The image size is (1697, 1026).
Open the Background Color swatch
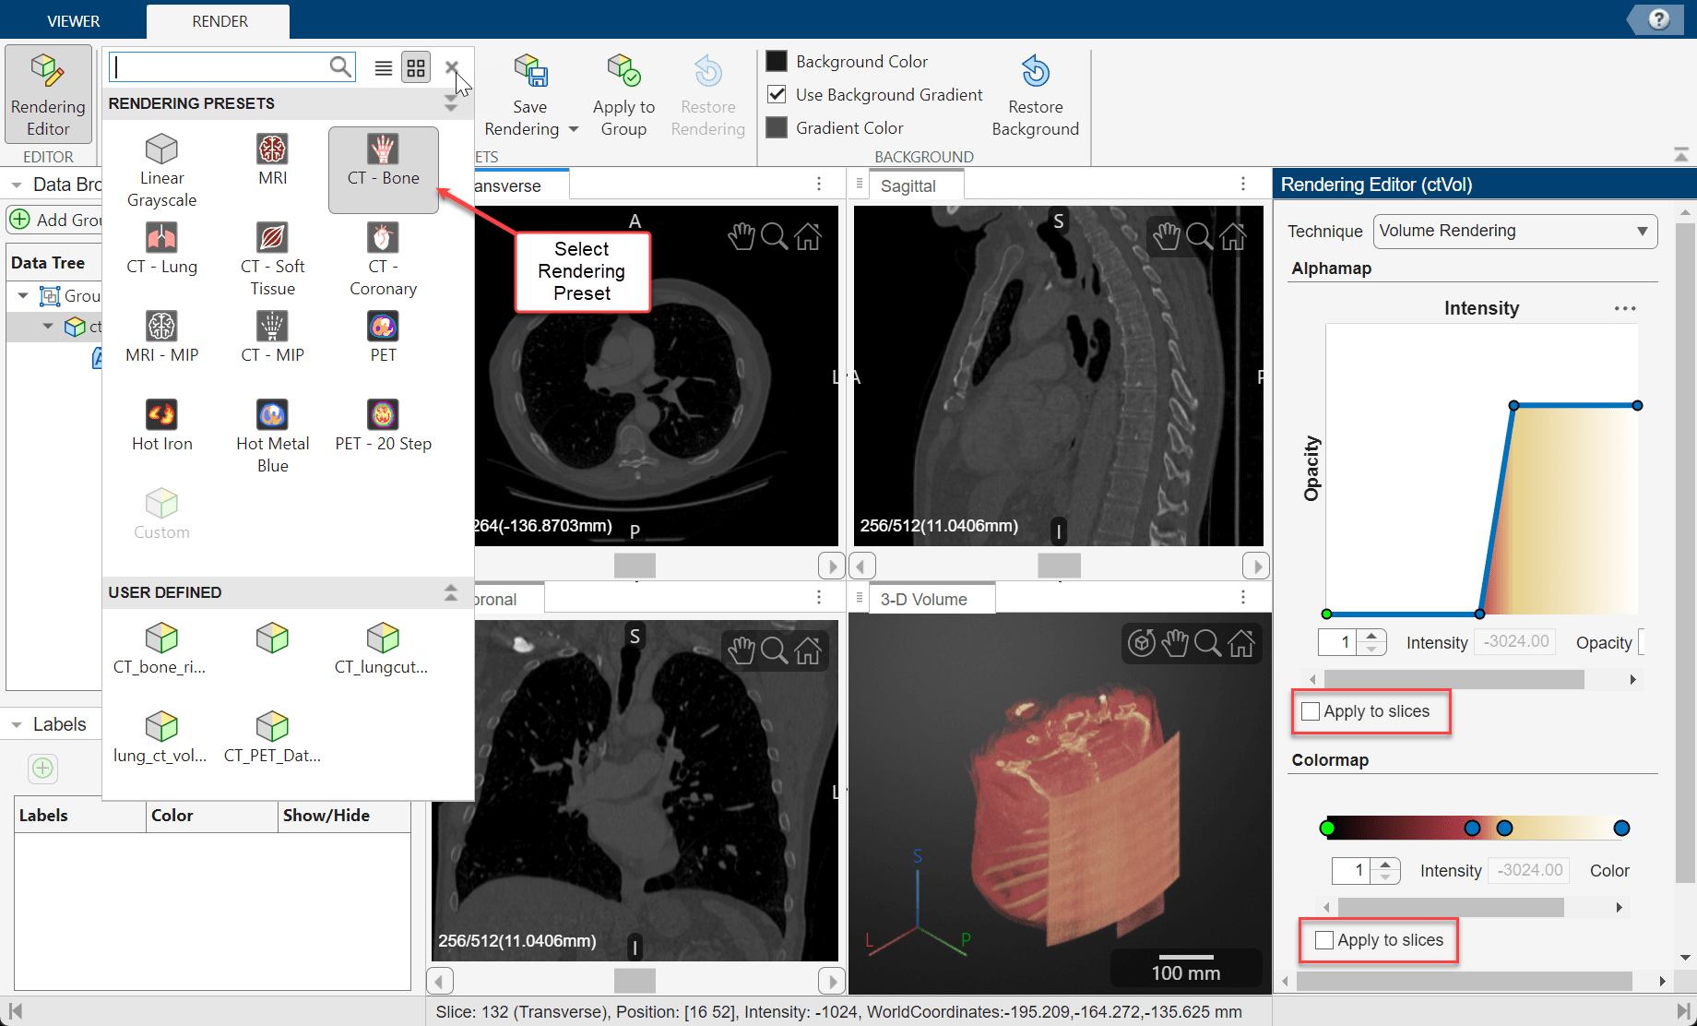coord(777,62)
